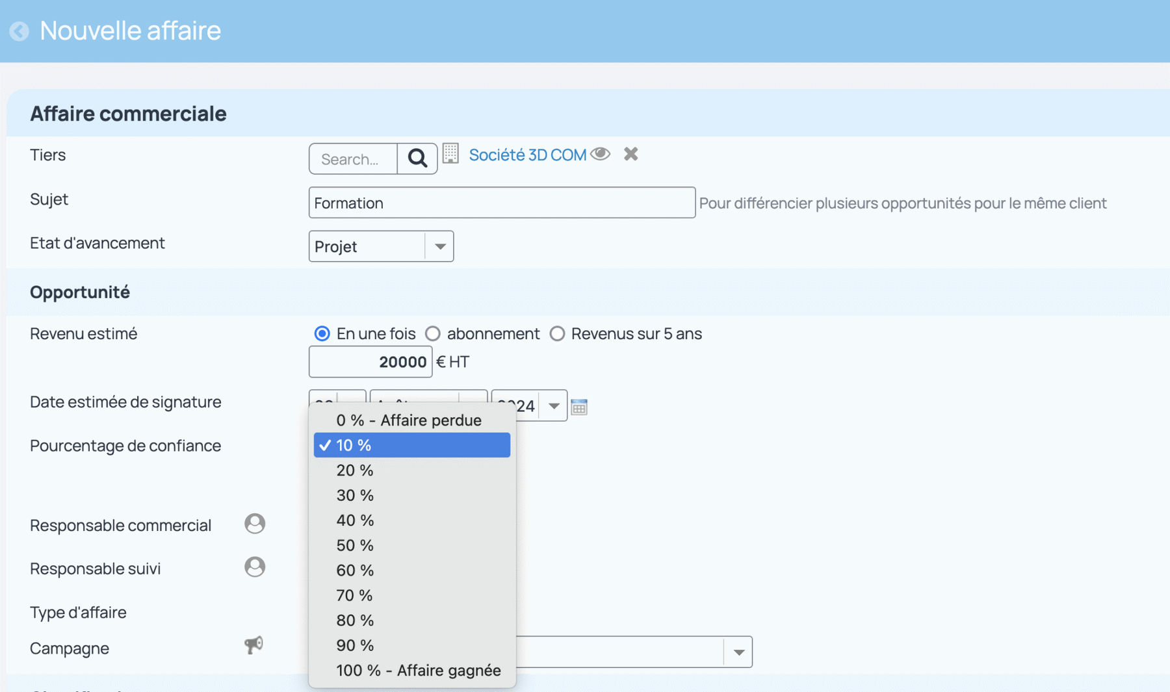
Task: Click the Responsable commercial user icon
Action: tap(255, 524)
